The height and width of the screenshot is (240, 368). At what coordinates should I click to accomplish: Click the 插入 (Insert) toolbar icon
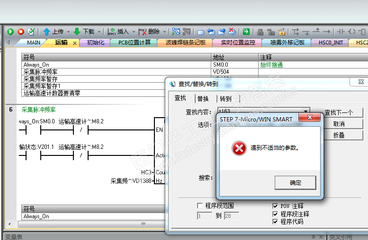[112, 32]
